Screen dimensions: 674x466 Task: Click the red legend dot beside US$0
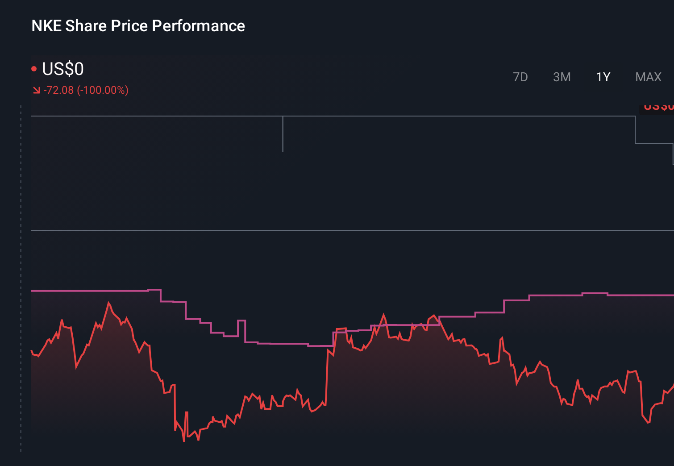(x=34, y=68)
